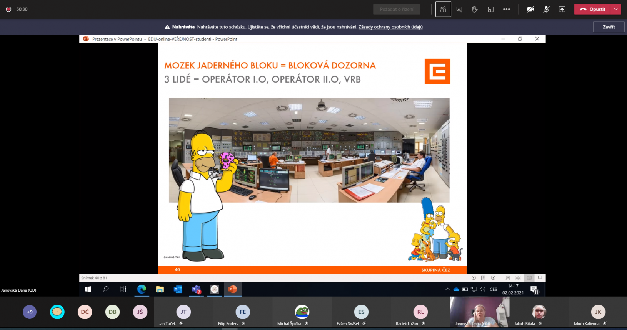Launch Microsoft Edge from taskbar
Viewport: 627px width, 330px height.
click(142, 289)
